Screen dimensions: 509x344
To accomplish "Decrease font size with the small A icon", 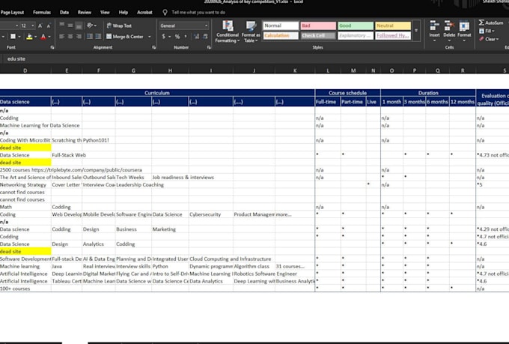I will click(49, 25).
